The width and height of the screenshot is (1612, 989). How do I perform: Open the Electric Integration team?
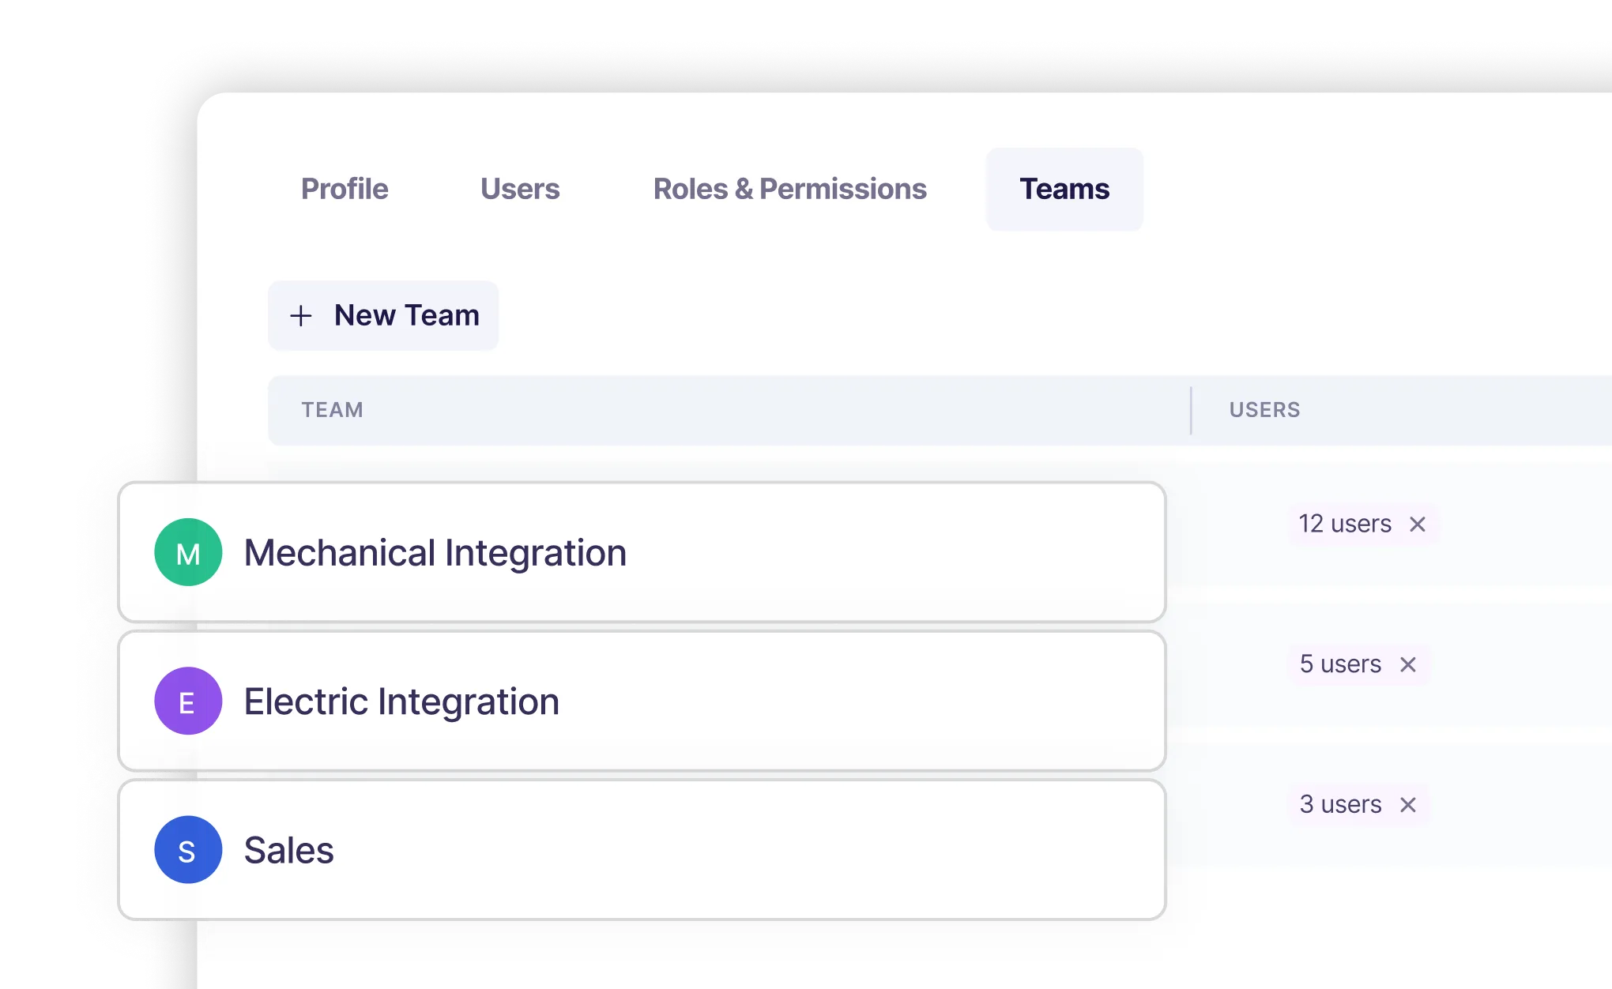point(401,701)
